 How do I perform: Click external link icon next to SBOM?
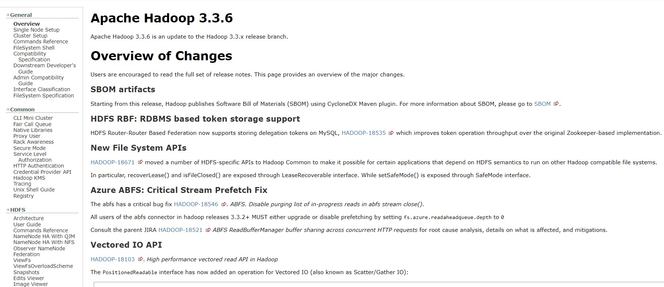[x=556, y=104]
